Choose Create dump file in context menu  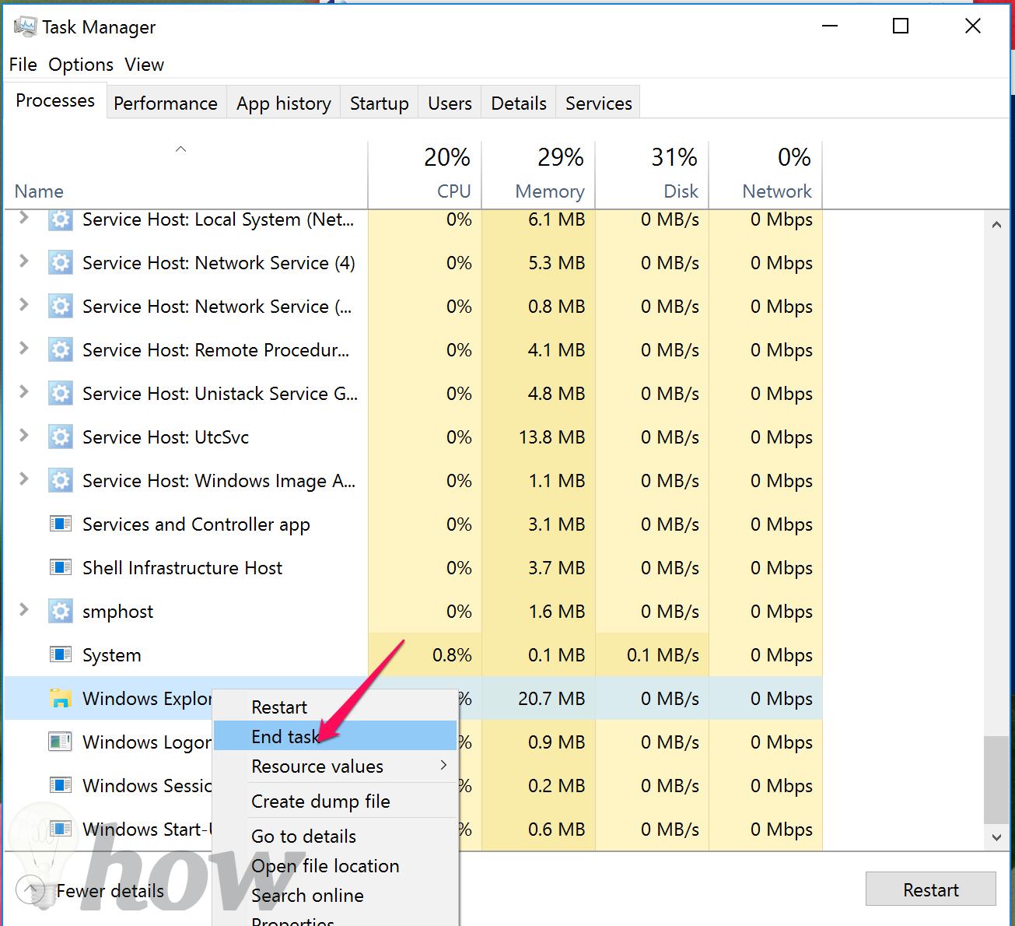click(x=335, y=801)
